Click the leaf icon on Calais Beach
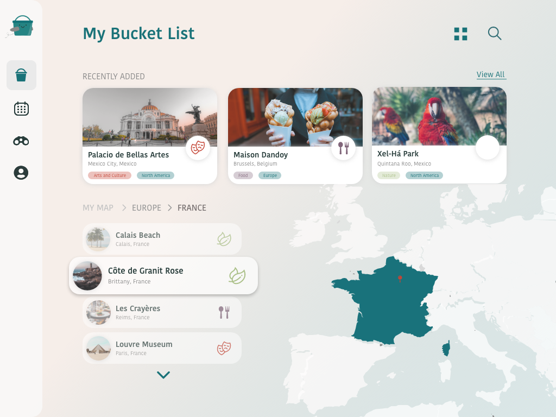This screenshot has width=556, height=417. (224, 239)
